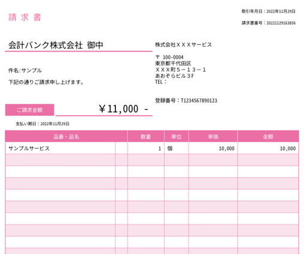
Task: Click subject line 件名:サンプル
Action: [25, 71]
